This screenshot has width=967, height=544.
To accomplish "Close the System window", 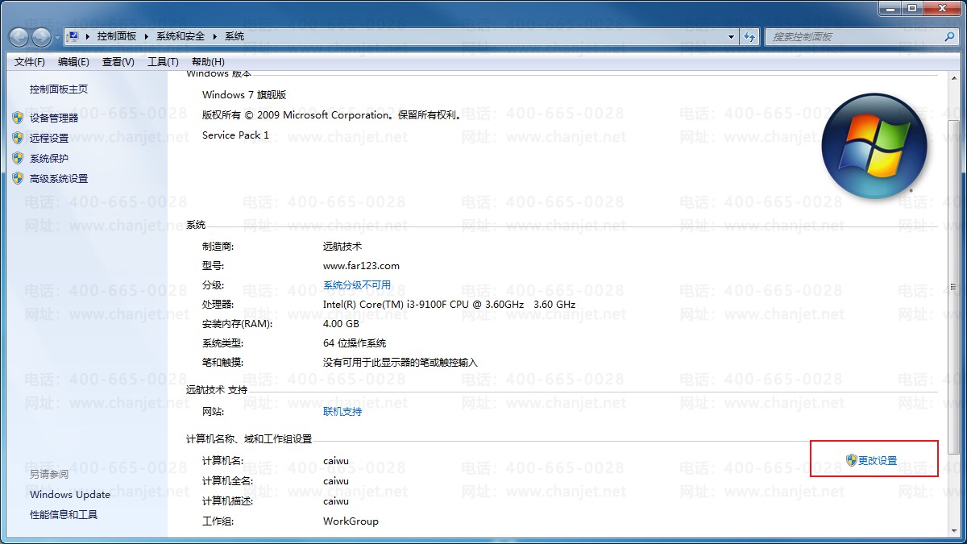I will point(940,7).
